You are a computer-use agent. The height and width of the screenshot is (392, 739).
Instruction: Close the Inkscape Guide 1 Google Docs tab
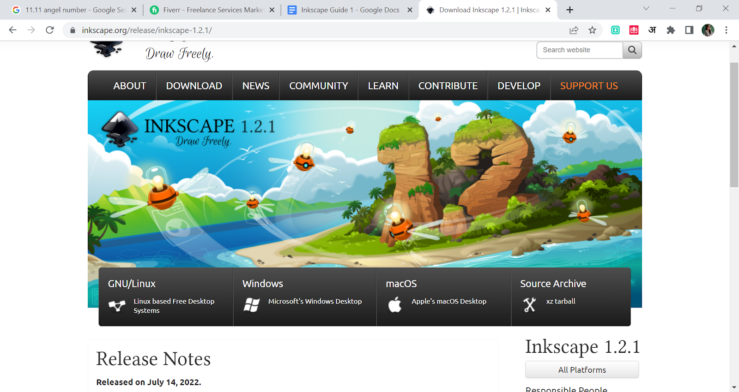point(410,10)
